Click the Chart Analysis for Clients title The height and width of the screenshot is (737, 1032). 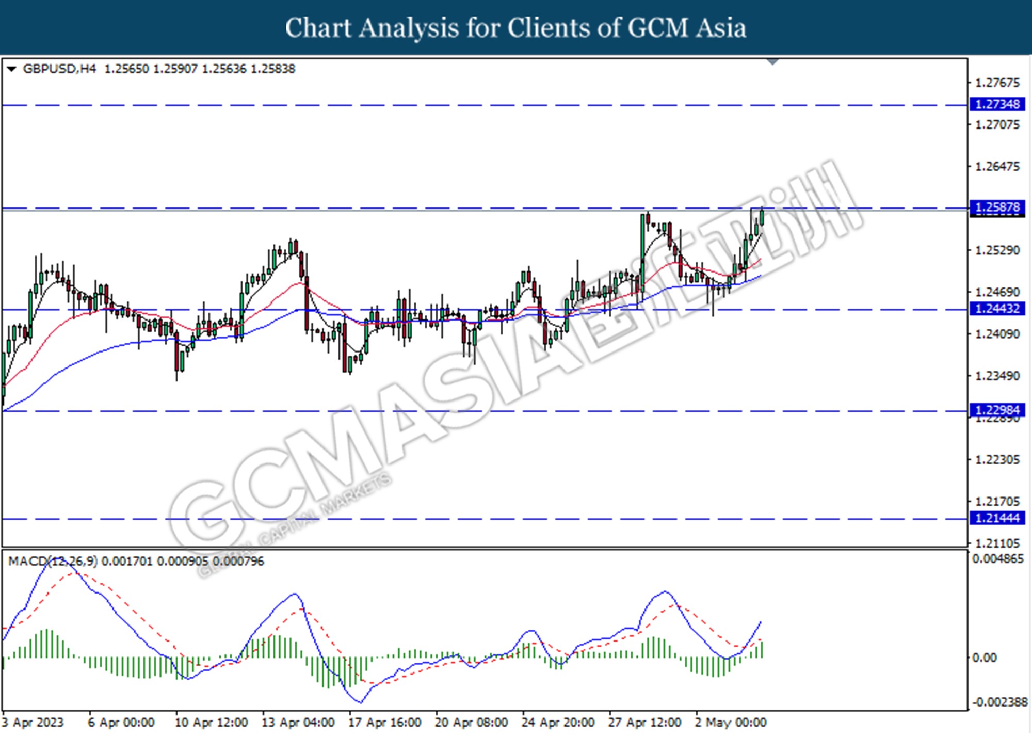tap(515, 28)
